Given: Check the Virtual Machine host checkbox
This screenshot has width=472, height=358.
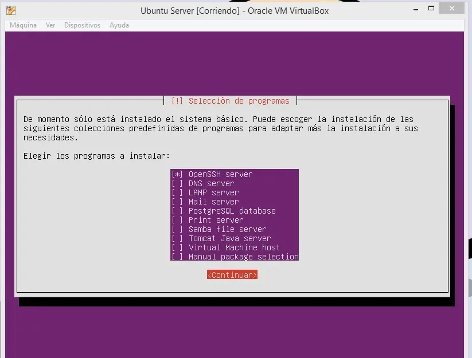Looking at the screenshot, I should (177, 247).
